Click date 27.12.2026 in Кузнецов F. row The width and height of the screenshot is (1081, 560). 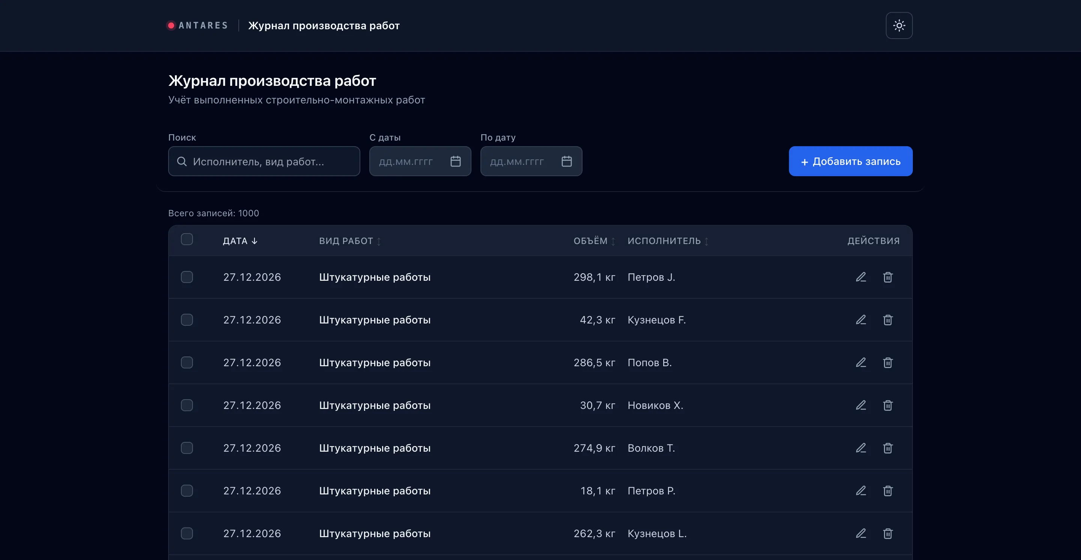pyautogui.click(x=252, y=320)
